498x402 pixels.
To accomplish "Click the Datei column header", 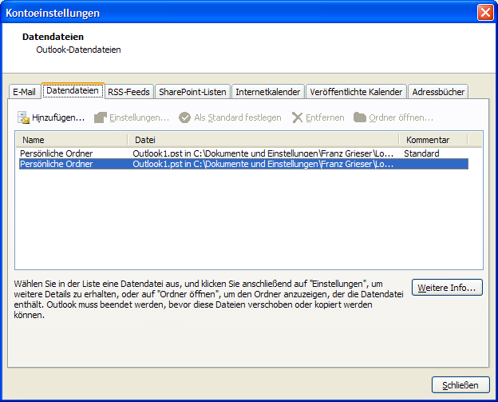I will point(263,140).
